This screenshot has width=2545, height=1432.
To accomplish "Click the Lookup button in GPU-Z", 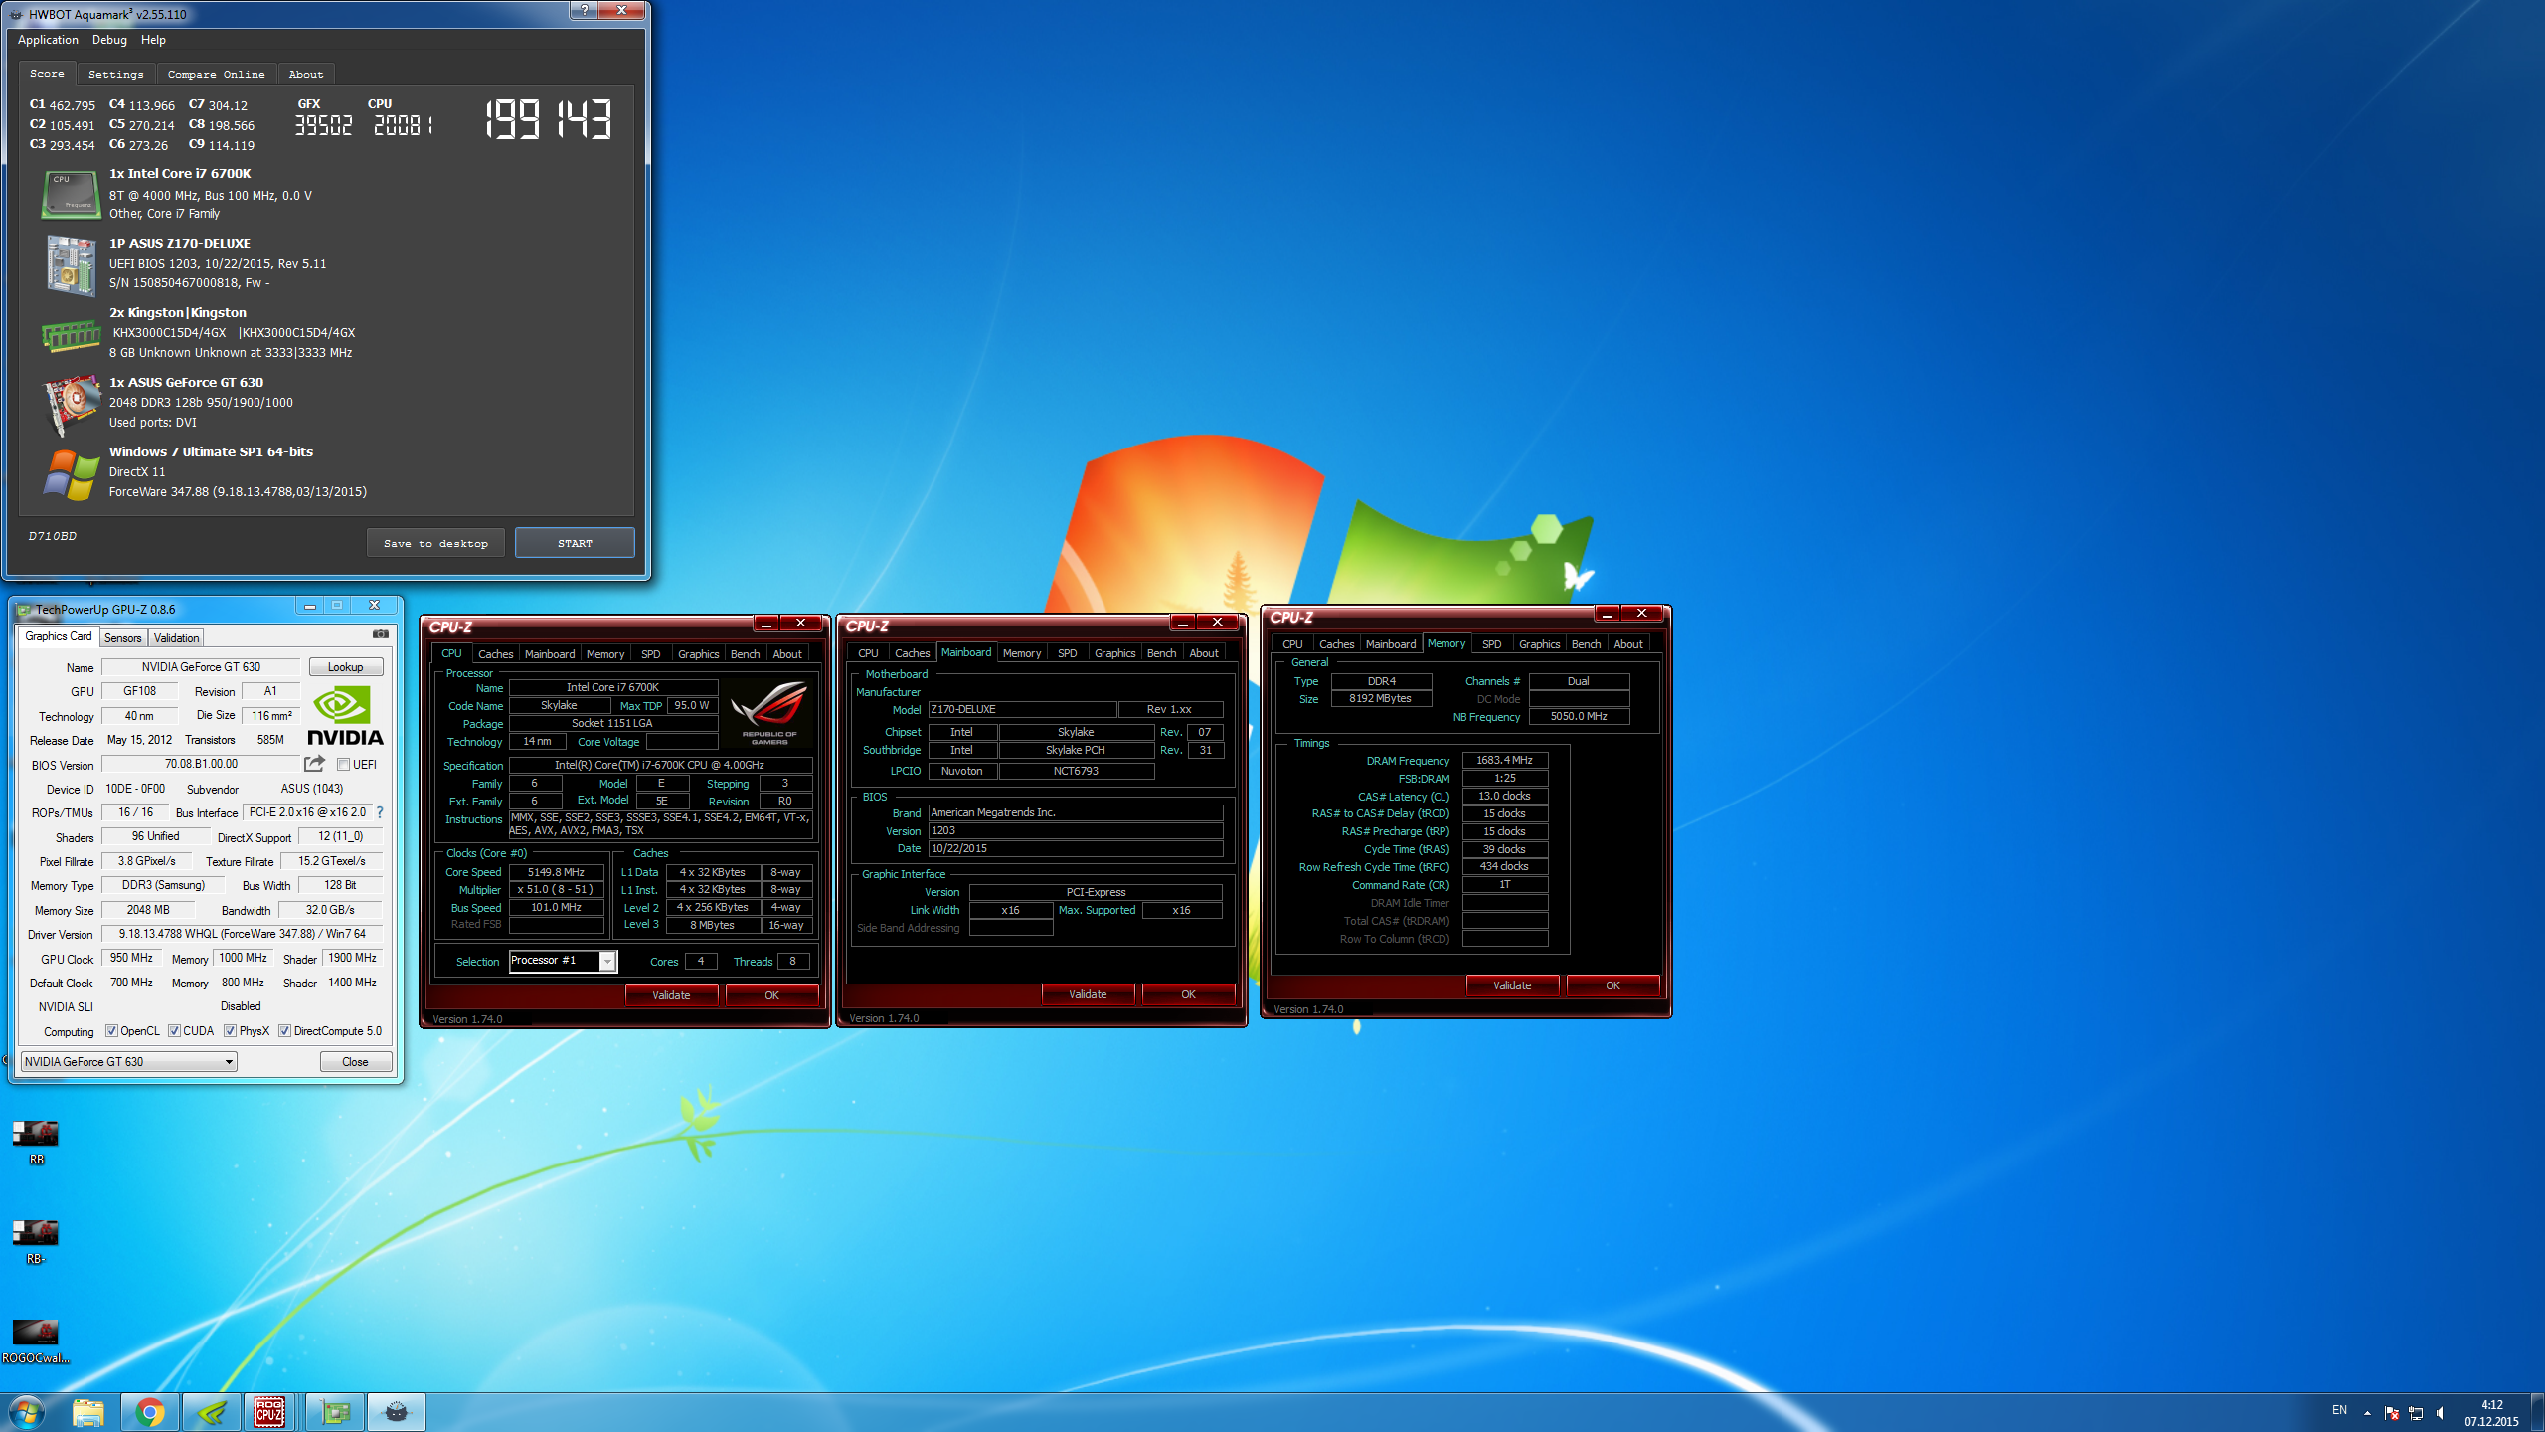I will point(345,666).
